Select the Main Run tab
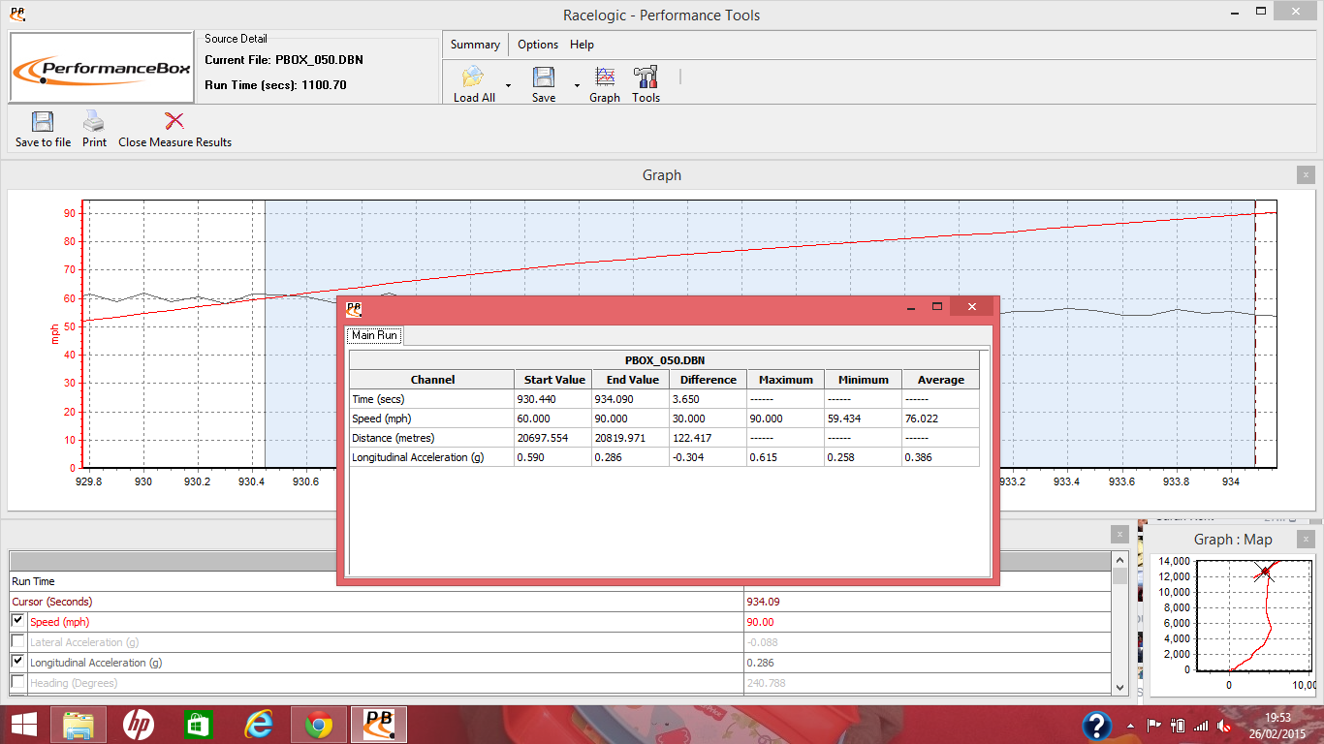The height and width of the screenshot is (744, 1324). (375, 335)
